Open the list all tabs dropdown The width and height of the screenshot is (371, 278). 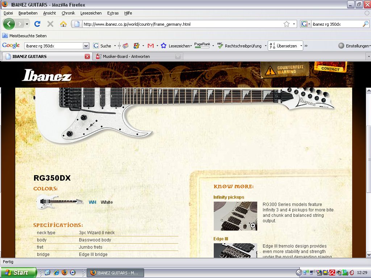click(x=368, y=57)
